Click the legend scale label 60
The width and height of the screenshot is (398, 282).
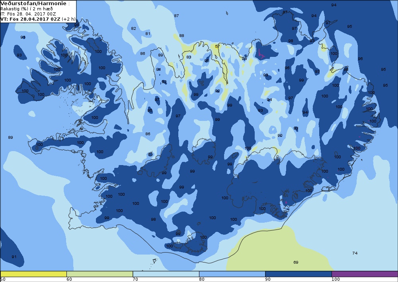click(x=69, y=280)
